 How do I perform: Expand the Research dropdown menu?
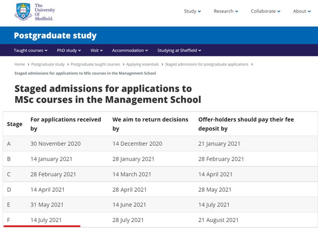pyautogui.click(x=226, y=11)
